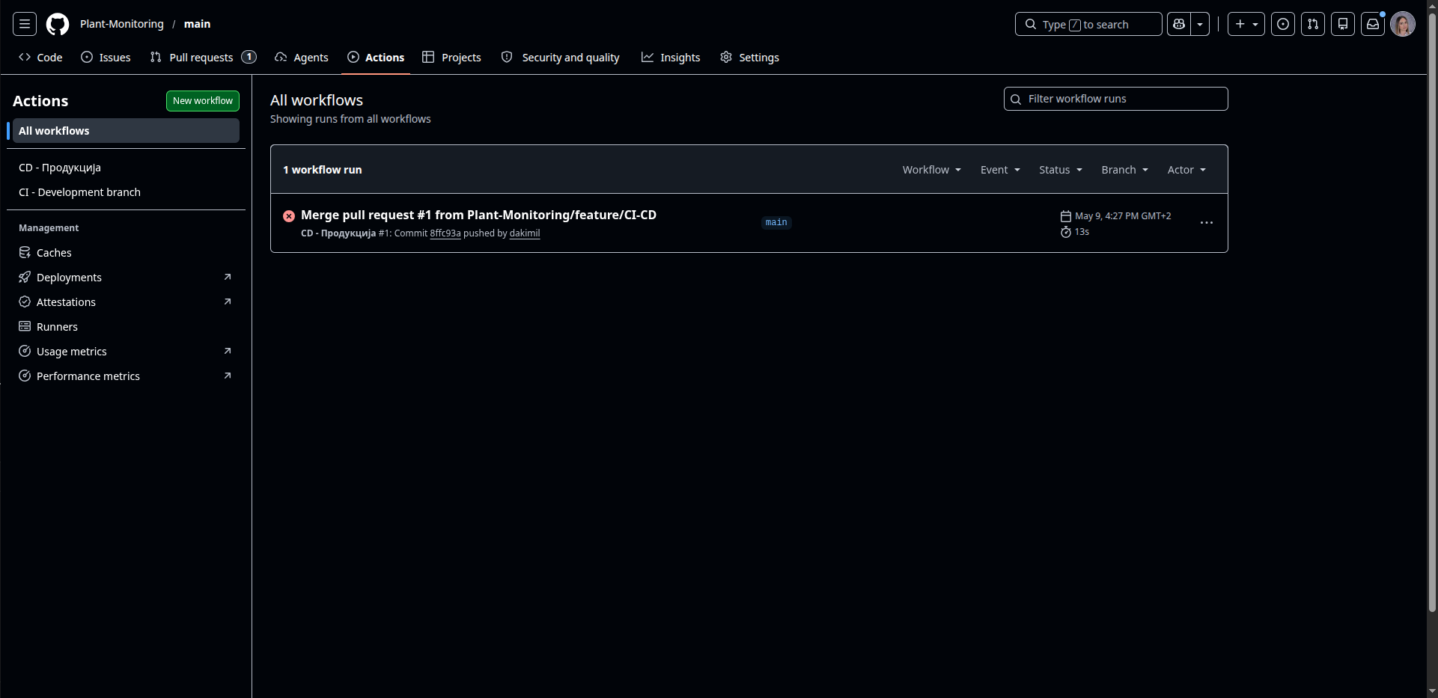Open dakimil user profile link

click(525, 233)
